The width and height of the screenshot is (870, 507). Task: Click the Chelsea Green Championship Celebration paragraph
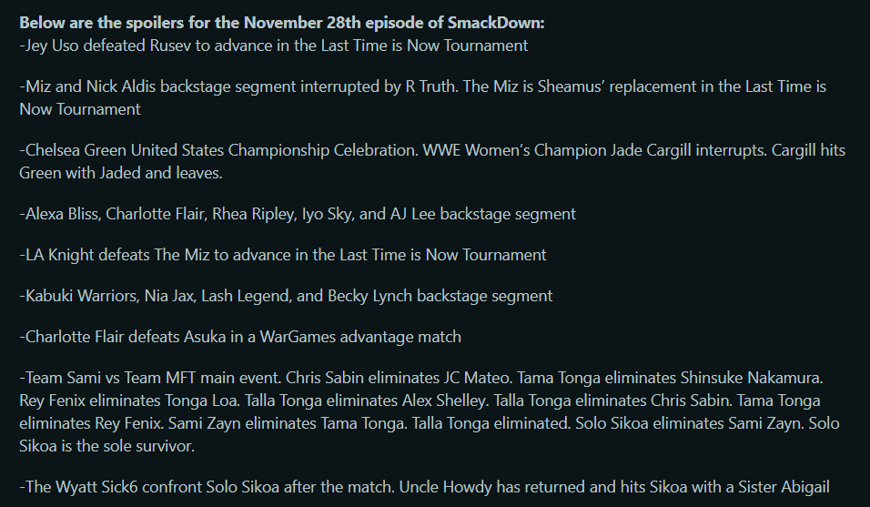pyautogui.click(x=432, y=161)
